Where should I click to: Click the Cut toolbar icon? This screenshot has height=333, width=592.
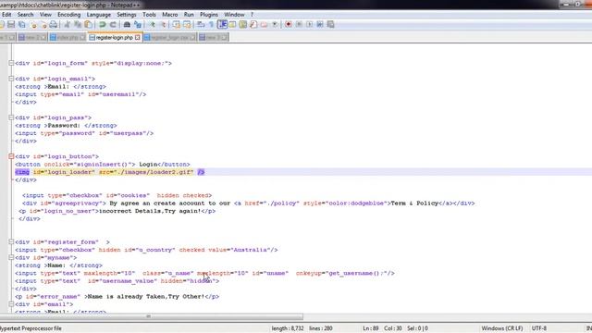[68, 25]
